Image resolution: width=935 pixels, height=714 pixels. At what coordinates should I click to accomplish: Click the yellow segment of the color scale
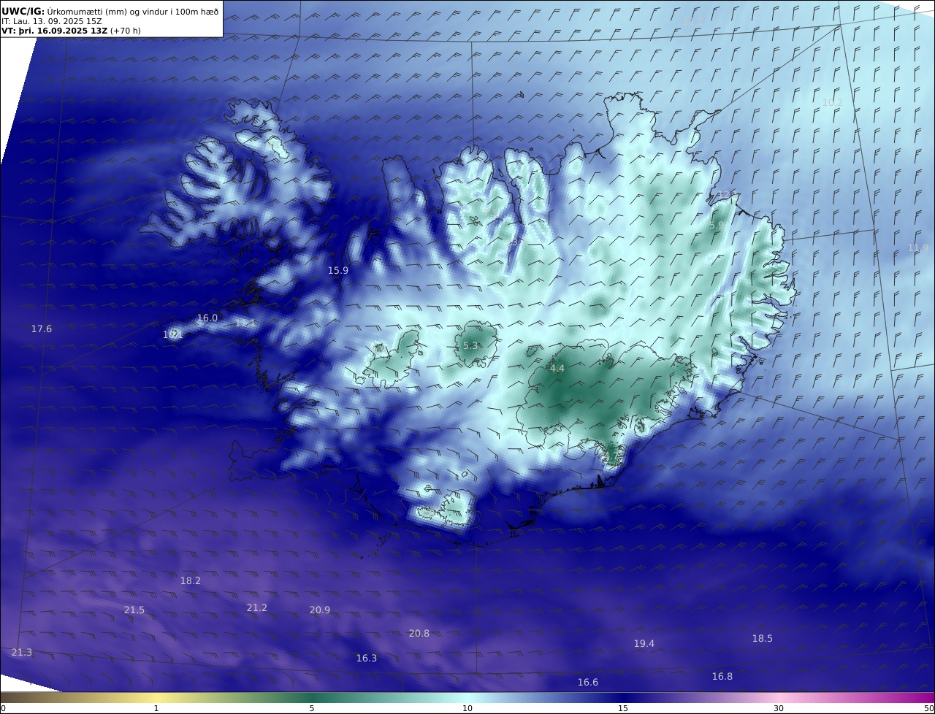pos(156,697)
